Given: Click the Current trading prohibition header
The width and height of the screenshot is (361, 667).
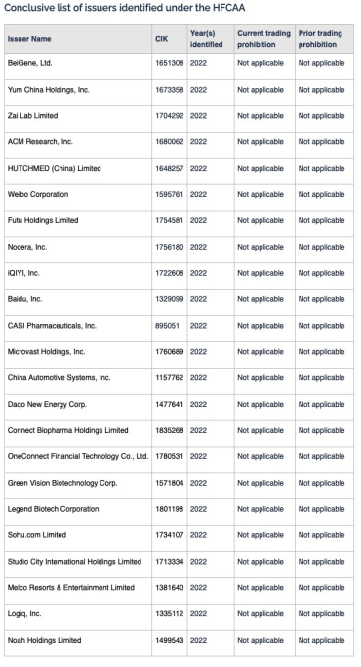Looking at the screenshot, I should pos(264,39).
